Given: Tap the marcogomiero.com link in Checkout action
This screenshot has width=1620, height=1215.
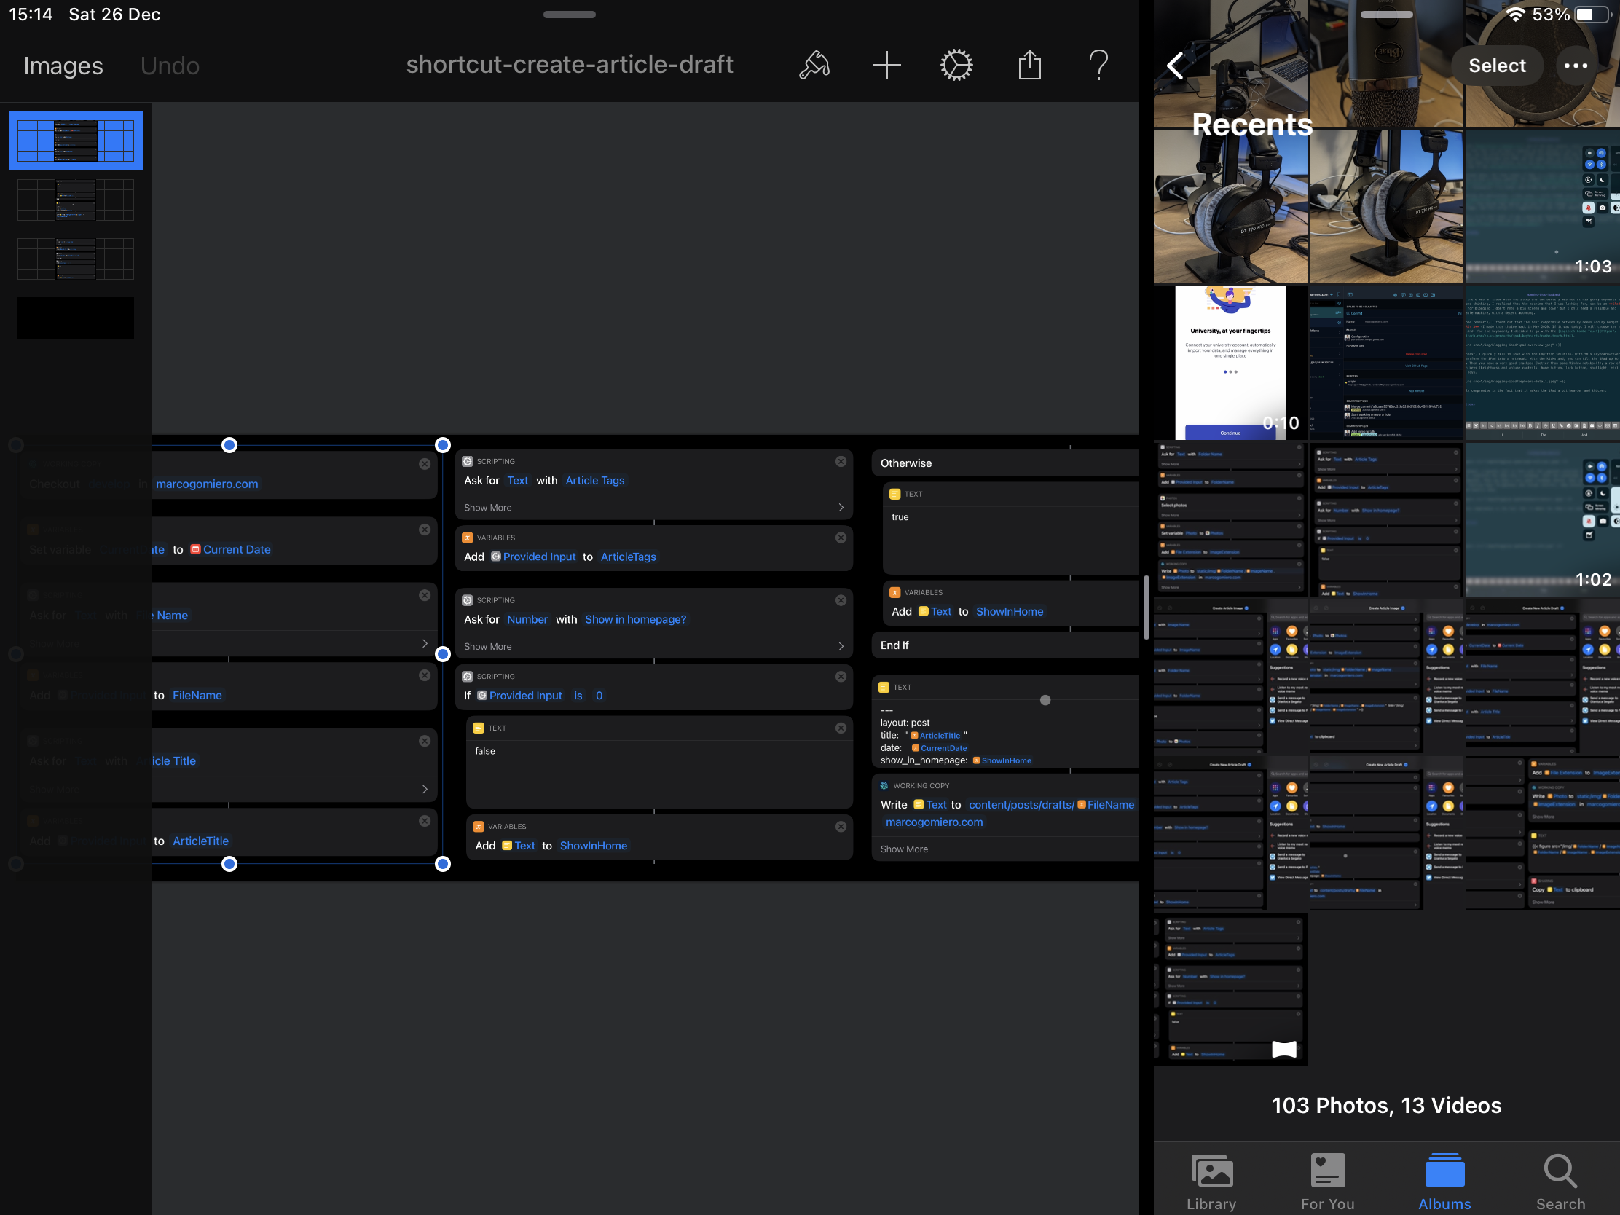Looking at the screenshot, I should coord(207,484).
